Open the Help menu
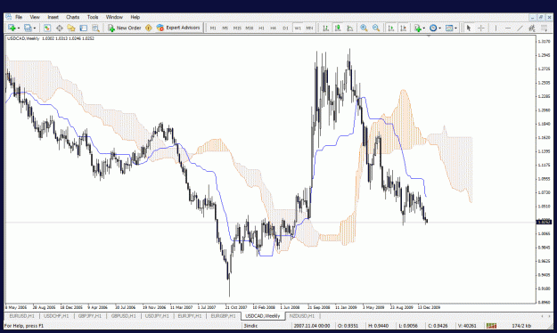 point(135,17)
